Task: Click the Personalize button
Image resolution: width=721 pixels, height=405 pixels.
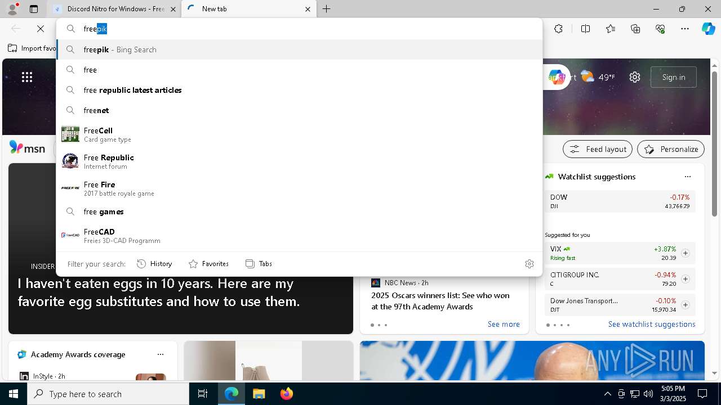Action: [671, 149]
